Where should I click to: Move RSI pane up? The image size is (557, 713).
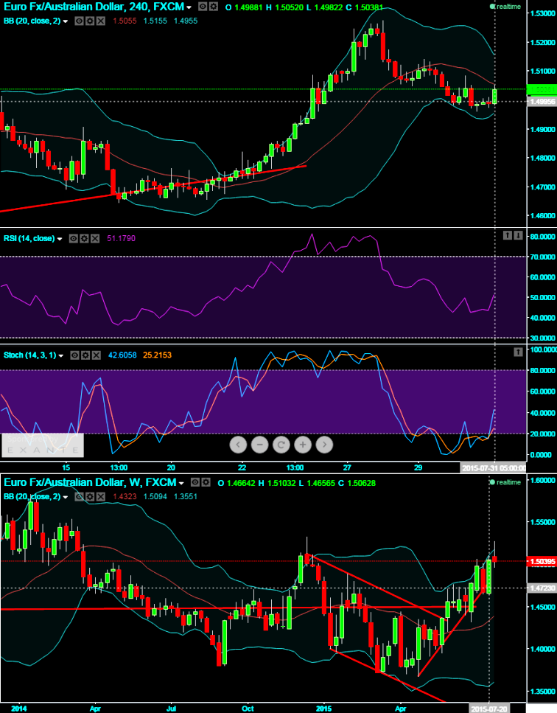click(508, 235)
